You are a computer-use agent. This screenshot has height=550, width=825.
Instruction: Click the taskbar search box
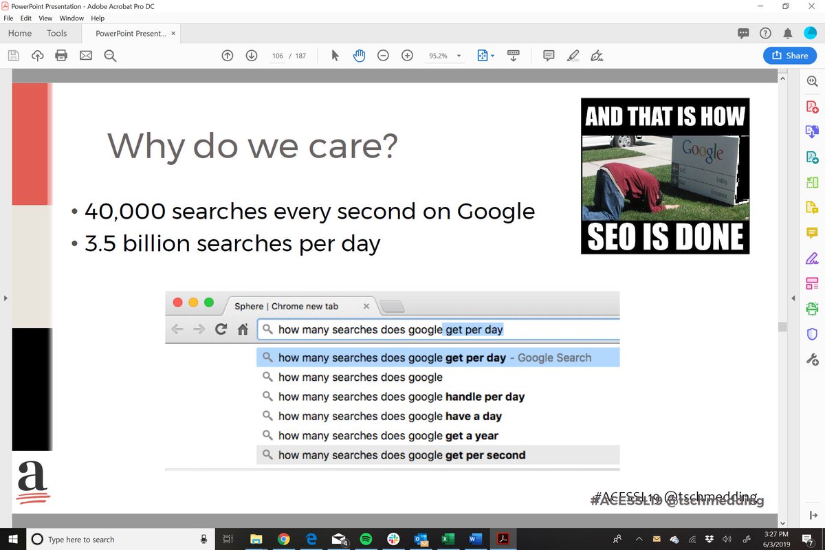[120, 539]
